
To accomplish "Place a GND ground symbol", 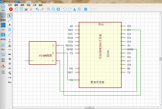I will point(10,45).
